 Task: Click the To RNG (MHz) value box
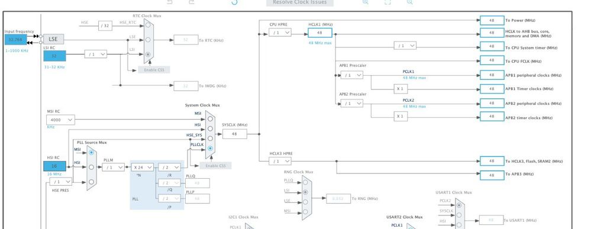[x=338, y=198]
